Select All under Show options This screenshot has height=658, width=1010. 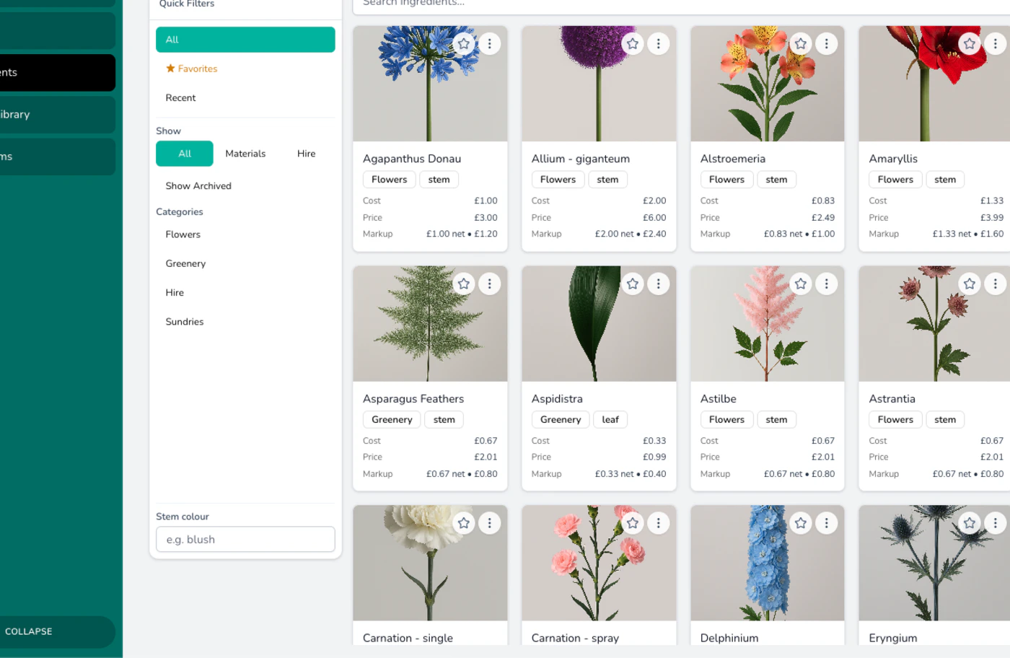pos(185,154)
